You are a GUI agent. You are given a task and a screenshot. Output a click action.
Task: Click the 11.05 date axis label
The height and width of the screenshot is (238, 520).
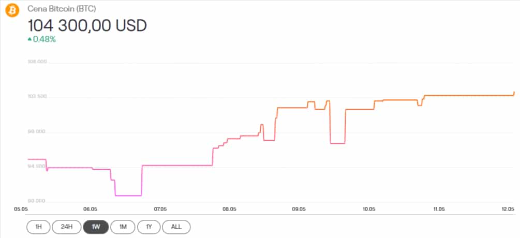click(x=438, y=209)
